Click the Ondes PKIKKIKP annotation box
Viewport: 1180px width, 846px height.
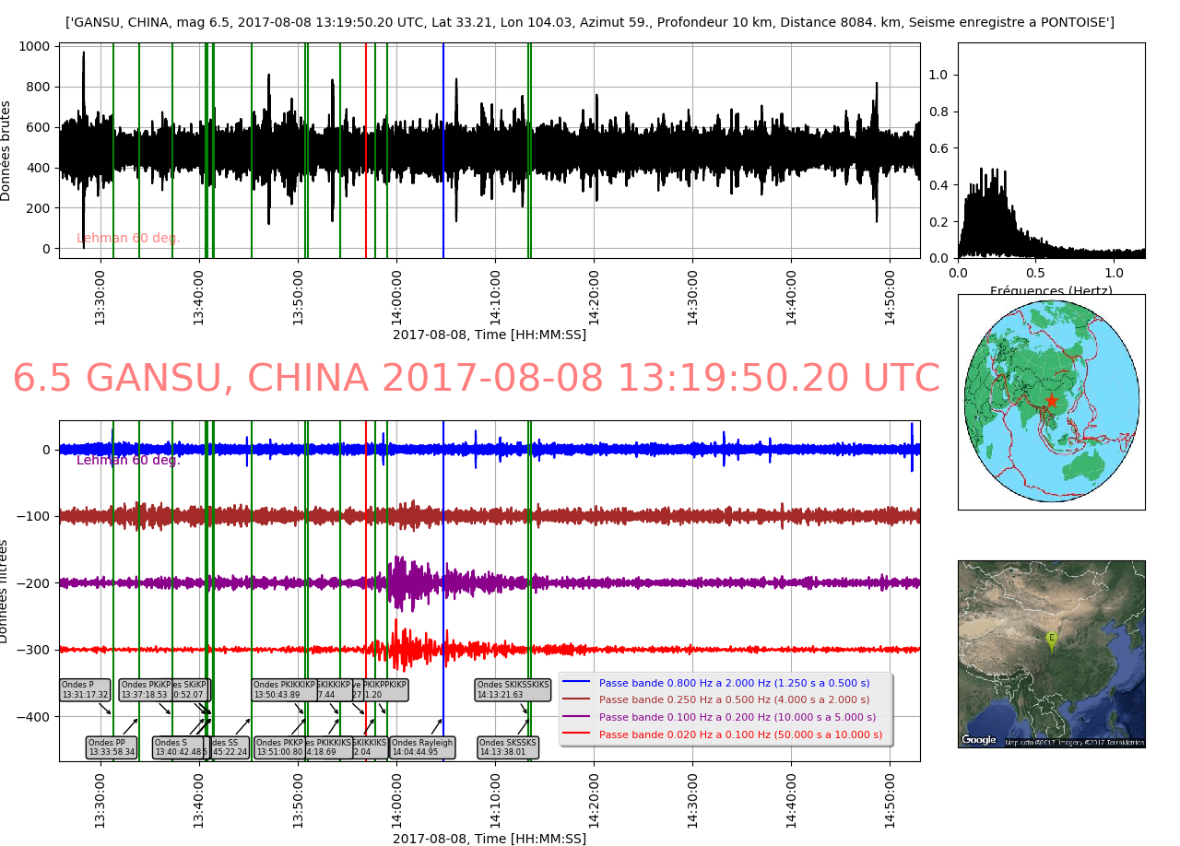[283, 690]
